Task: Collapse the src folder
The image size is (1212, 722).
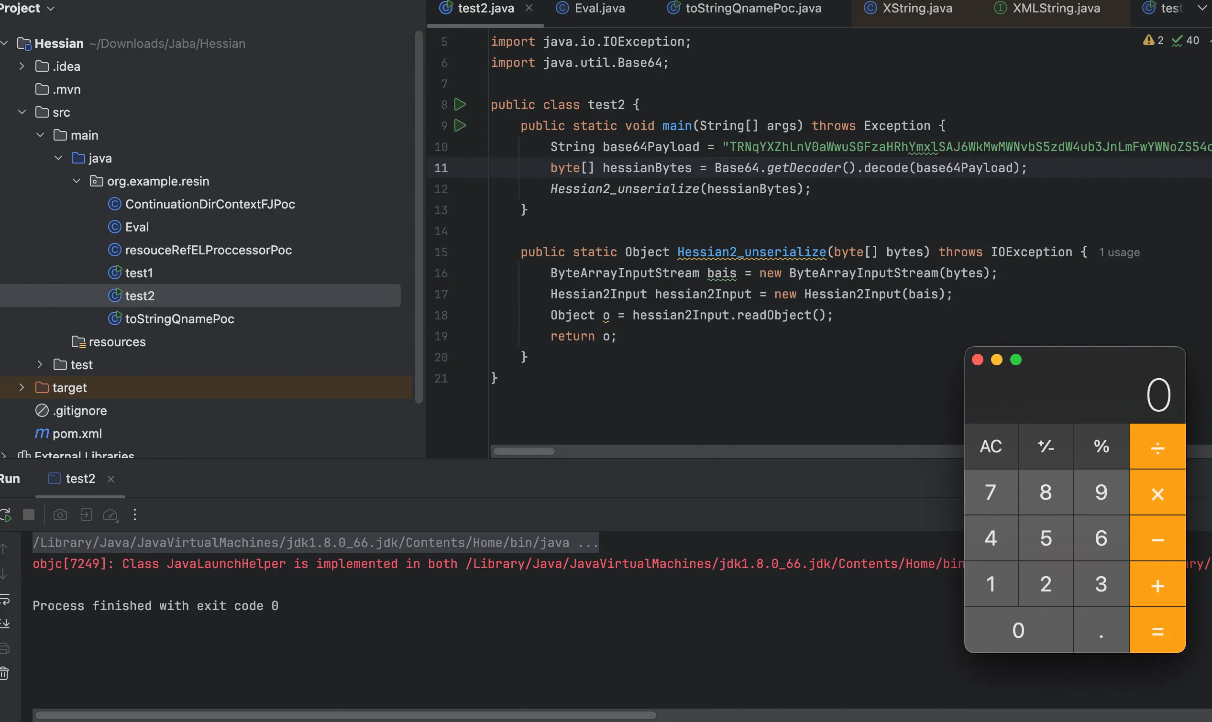Action: (x=22, y=112)
